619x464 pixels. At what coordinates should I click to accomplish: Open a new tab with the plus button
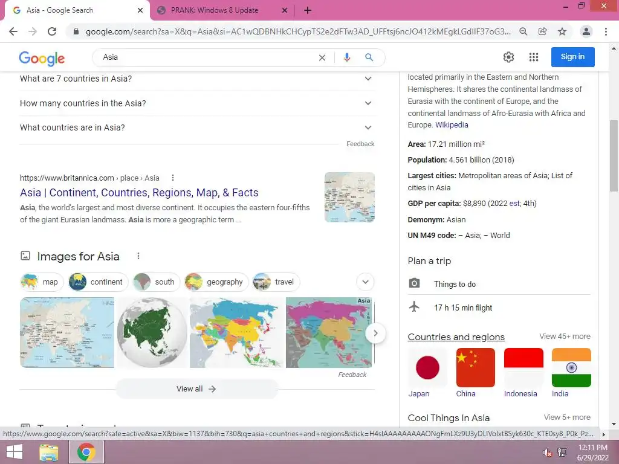pyautogui.click(x=308, y=11)
